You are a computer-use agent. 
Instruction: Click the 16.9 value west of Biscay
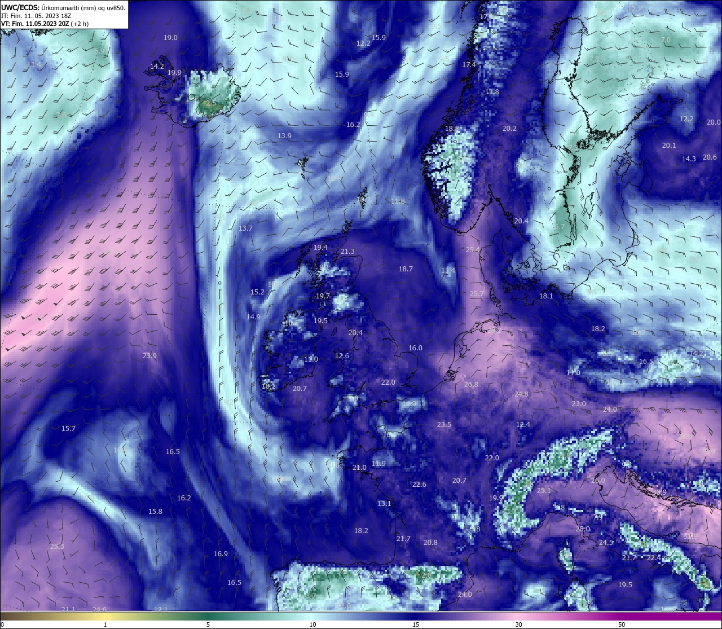(x=221, y=554)
